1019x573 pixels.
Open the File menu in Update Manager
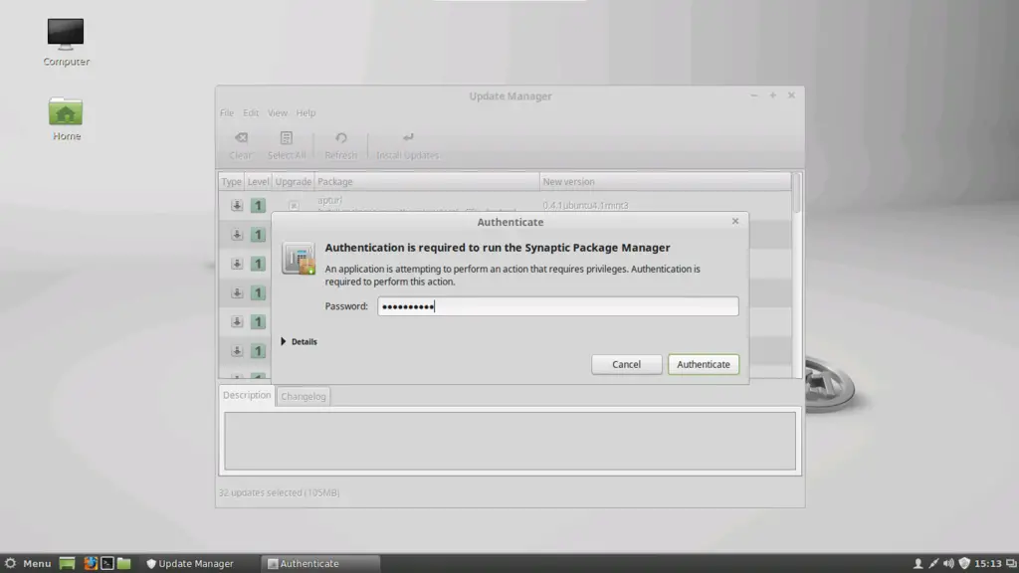[x=227, y=113]
